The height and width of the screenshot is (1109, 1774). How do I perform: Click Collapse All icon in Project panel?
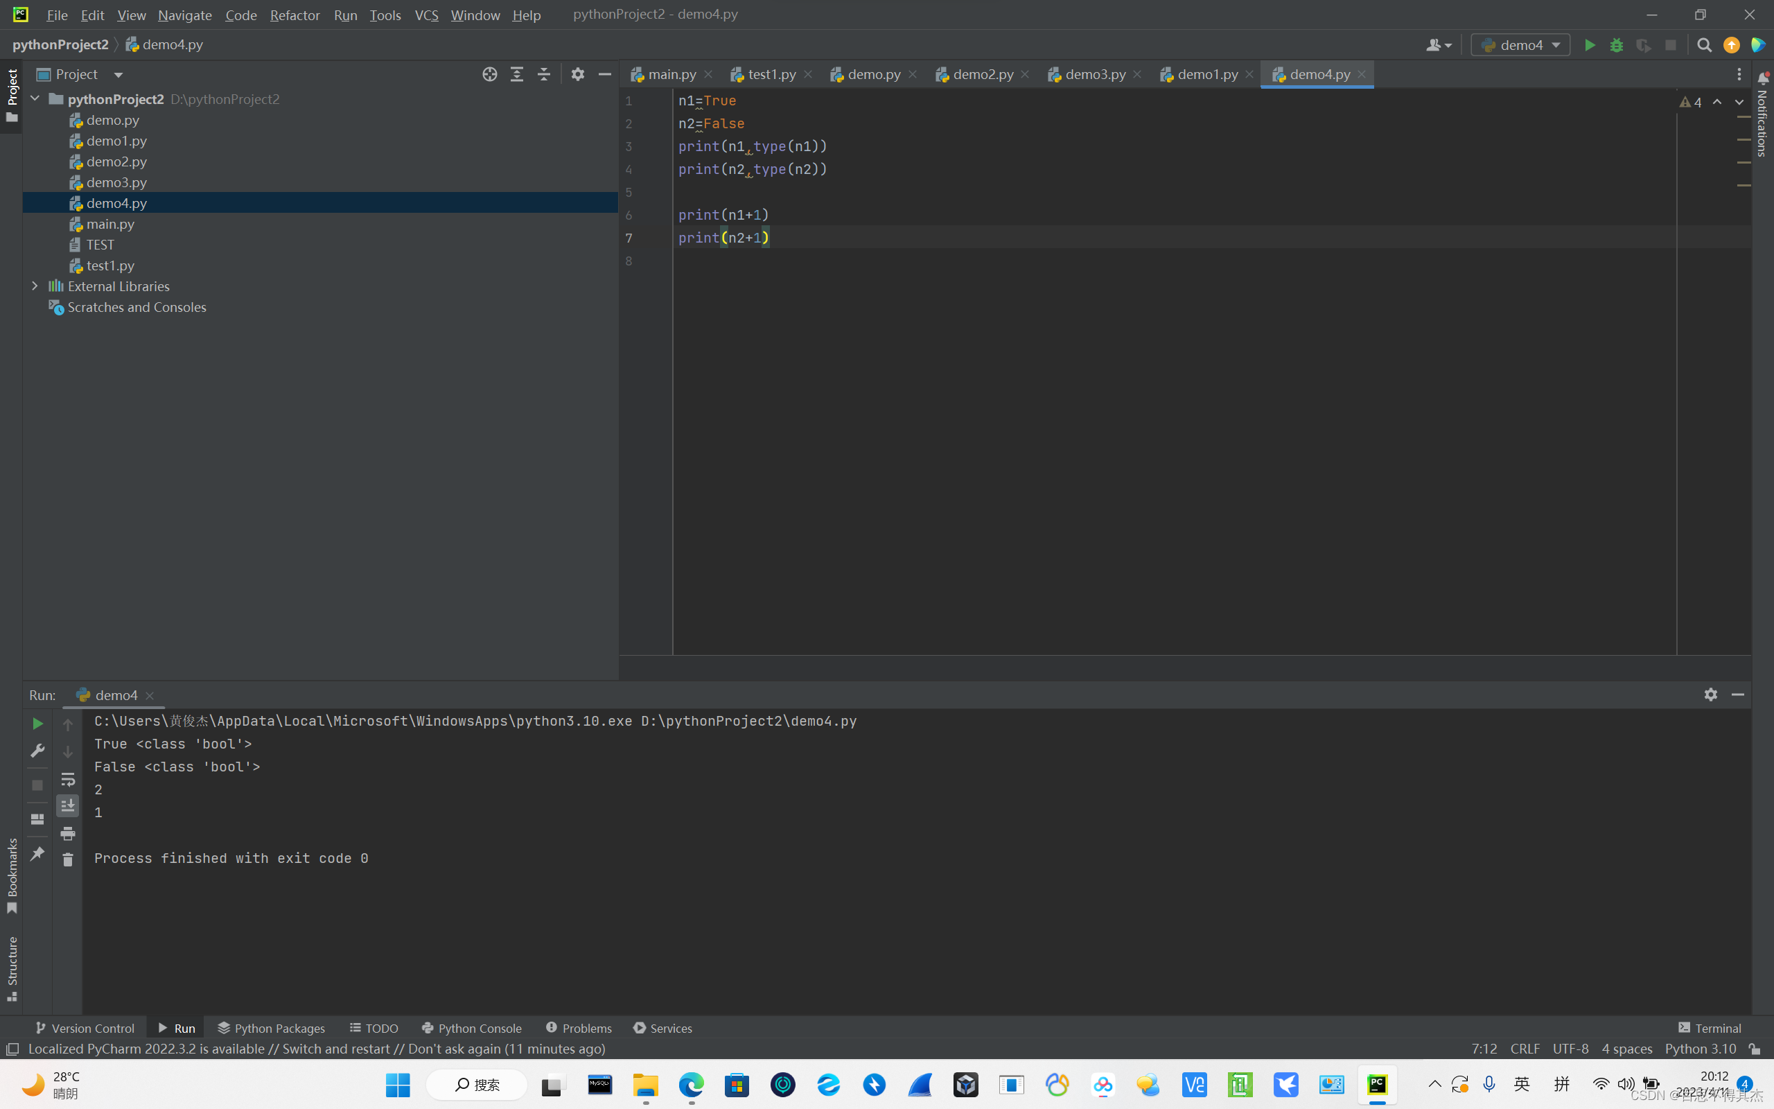click(x=544, y=74)
